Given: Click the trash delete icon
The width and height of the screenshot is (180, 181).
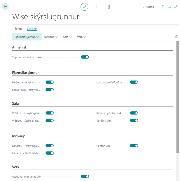Looking at the screenshot, I should 109,7.
